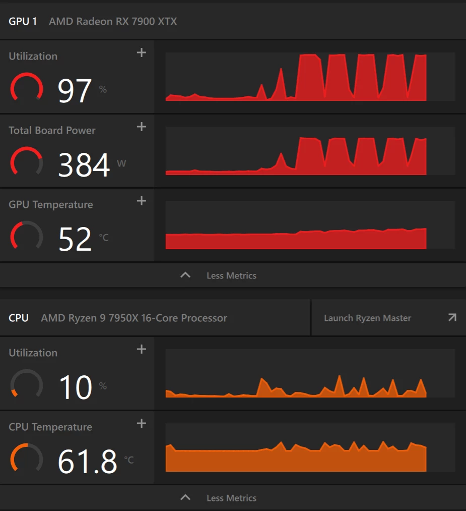The width and height of the screenshot is (466, 511).
Task: Collapse CPU section with Less Metrics chevron
Action: click(185, 498)
